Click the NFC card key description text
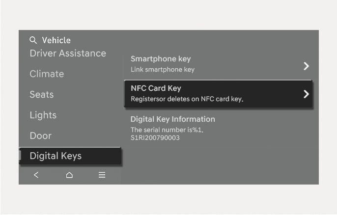 (187, 99)
